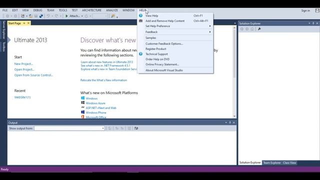
Task: Click the Navigate Backward toolbar icon
Action: pyautogui.click(x=7, y=16)
